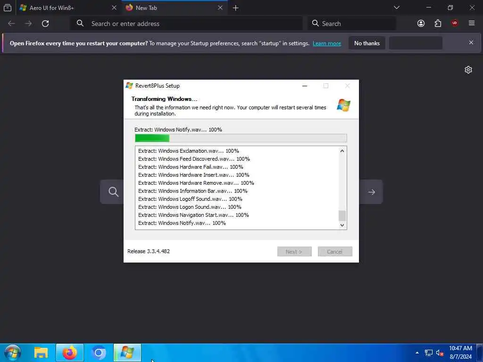Open a new browser tab with plus
The width and height of the screenshot is (483, 362).
[236, 8]
